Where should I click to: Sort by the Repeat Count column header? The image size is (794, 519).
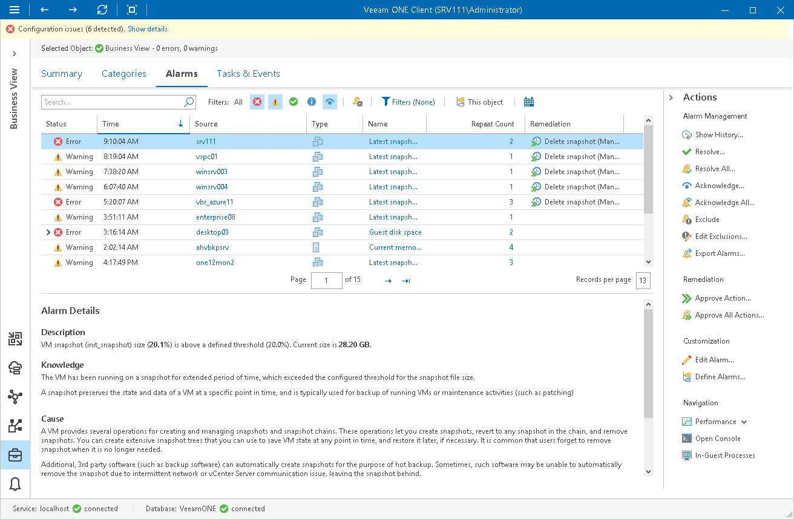476,124
